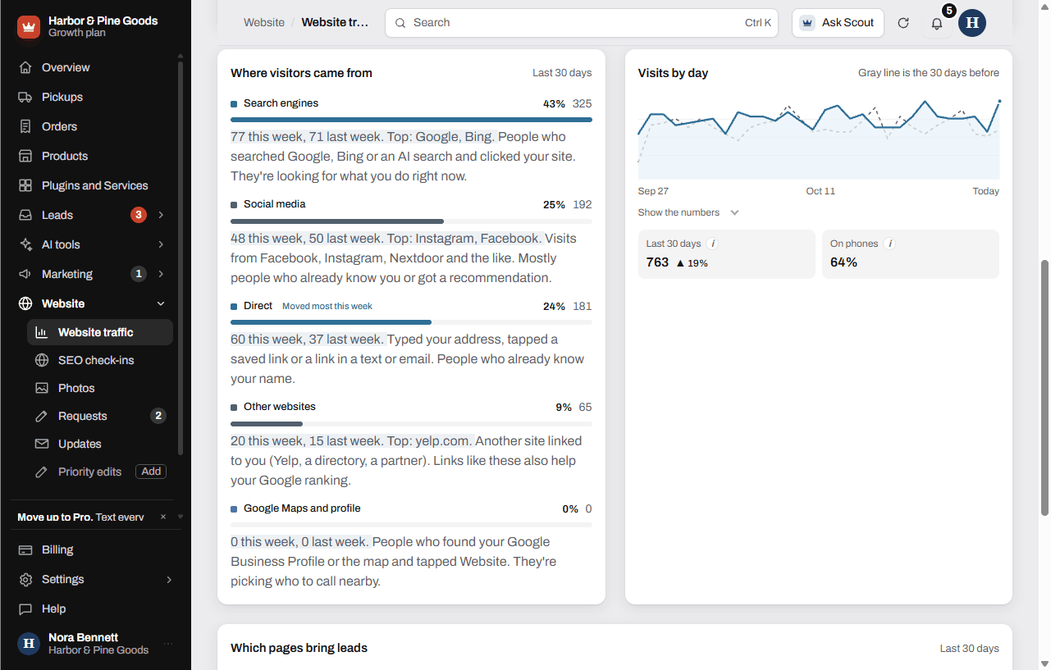Screen dimensions: 1051x670
Task: Expand the Marketing submenu chevron
Action: [161, 274]
